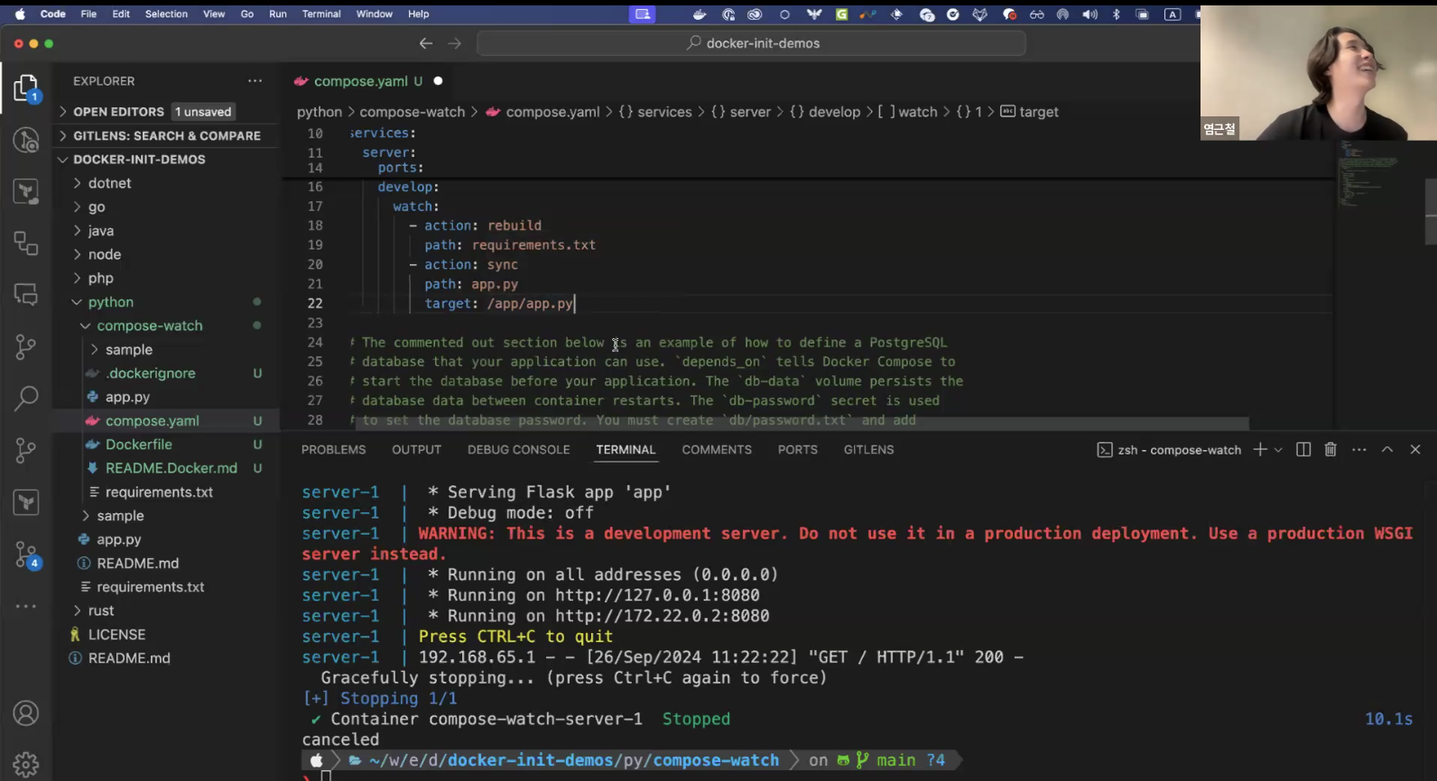Open the Explorer view in activity bar
Image resolution: width=1437 pixels, height=781 pixels.
coord(26,88)
